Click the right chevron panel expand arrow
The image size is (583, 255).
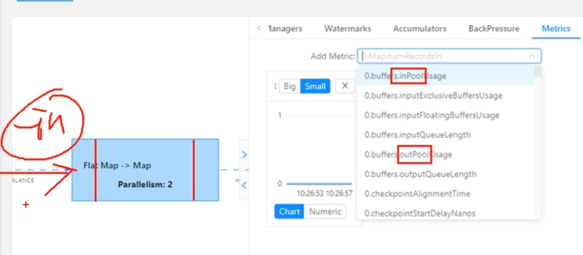tap(244, 155)
